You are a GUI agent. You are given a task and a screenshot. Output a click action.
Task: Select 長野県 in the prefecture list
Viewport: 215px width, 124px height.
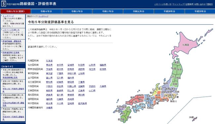[x=81, y=69]
